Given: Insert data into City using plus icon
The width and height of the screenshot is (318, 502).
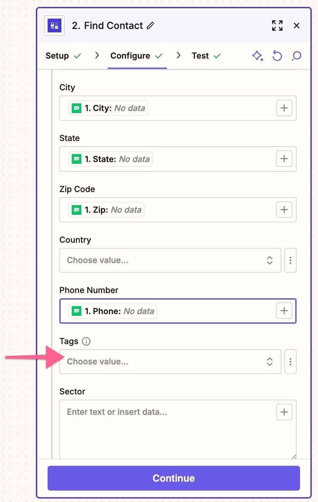Looking at the screenshot, I should coord(284,108).
